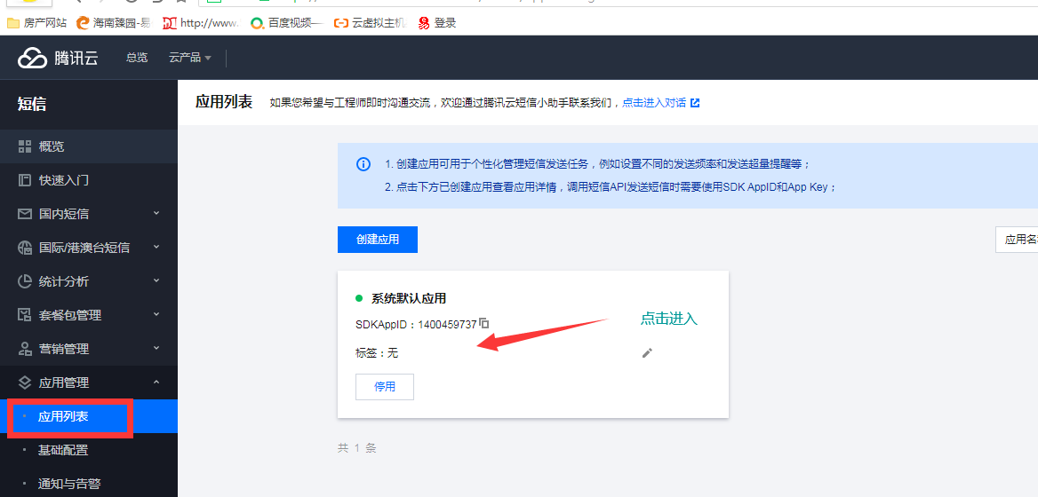The height and width of the screenshot is (497, 1038).
Task: Expand the 营销管理 chevron
Action: pos(156,348)
